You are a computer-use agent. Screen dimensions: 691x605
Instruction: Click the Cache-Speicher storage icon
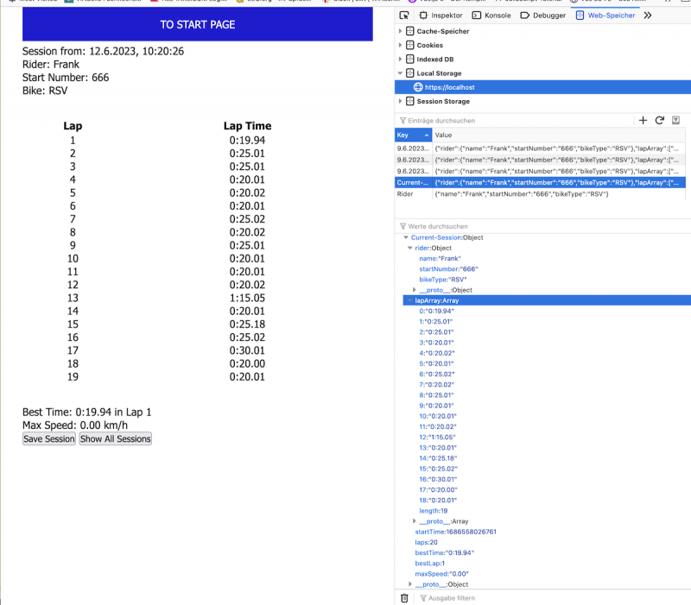(x=409, y=31)
